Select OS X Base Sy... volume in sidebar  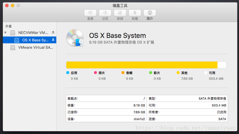[x=30, y=40]
